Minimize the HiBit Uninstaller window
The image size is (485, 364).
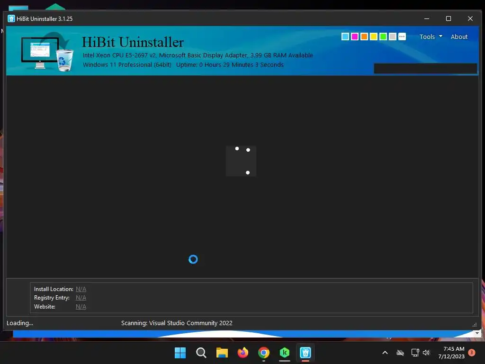pos(427,18)
